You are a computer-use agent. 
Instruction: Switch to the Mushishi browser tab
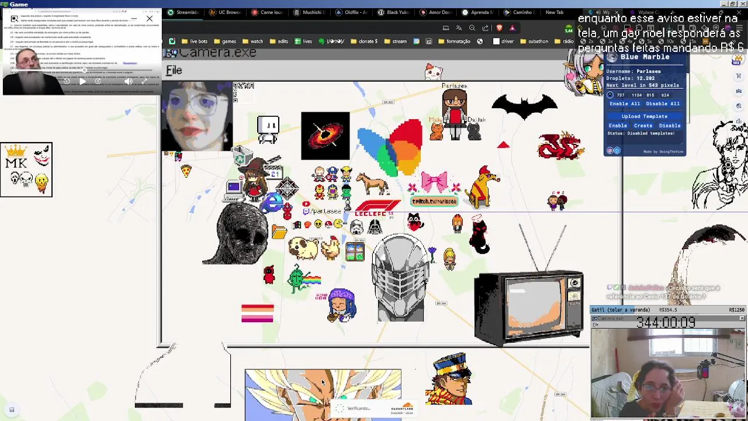310,12
